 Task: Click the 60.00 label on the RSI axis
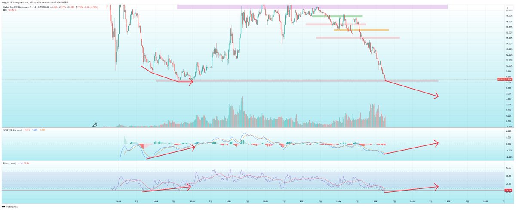509,176
